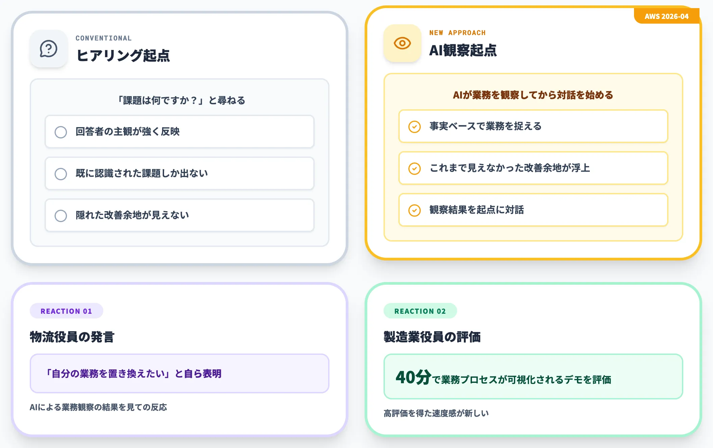Click the check icon beside 事実ベースで業務を捉える
Screen dimensions: 713x448
[x=415, y=127]
